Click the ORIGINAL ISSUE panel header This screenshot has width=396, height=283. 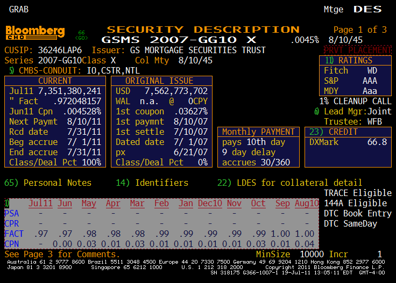161,81
